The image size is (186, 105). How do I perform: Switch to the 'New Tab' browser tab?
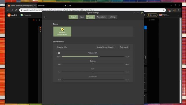click(x=52, y=6)
